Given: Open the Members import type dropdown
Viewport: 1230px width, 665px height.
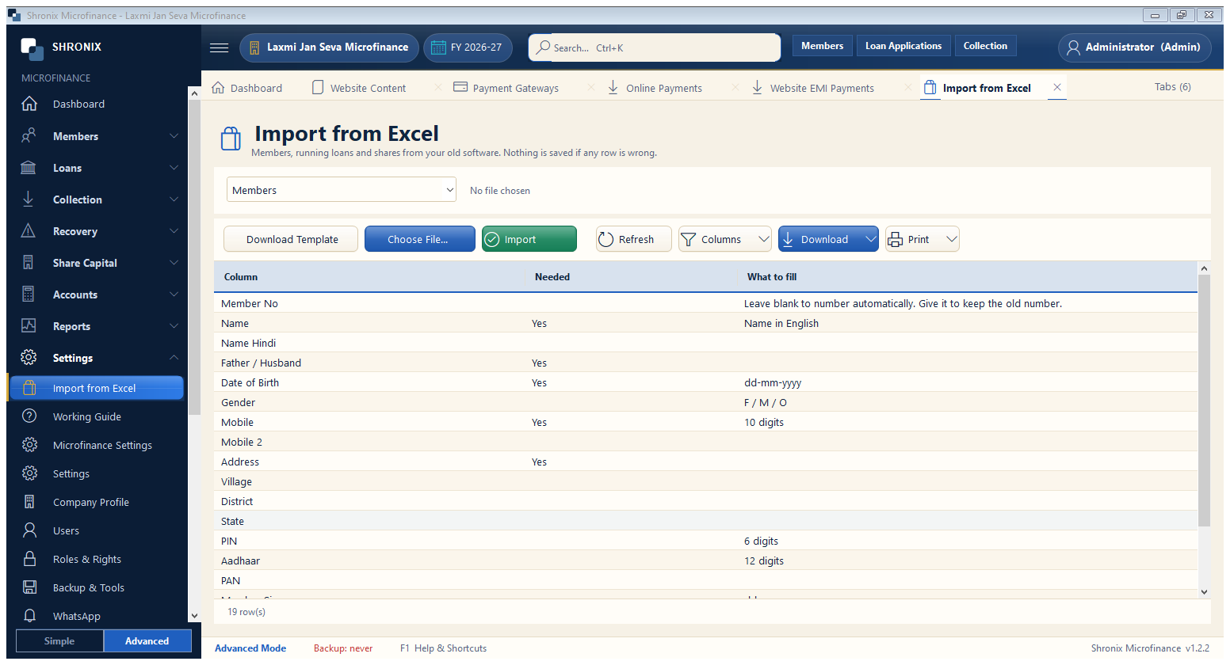Looking at the screenshot, I should point(342,190).
